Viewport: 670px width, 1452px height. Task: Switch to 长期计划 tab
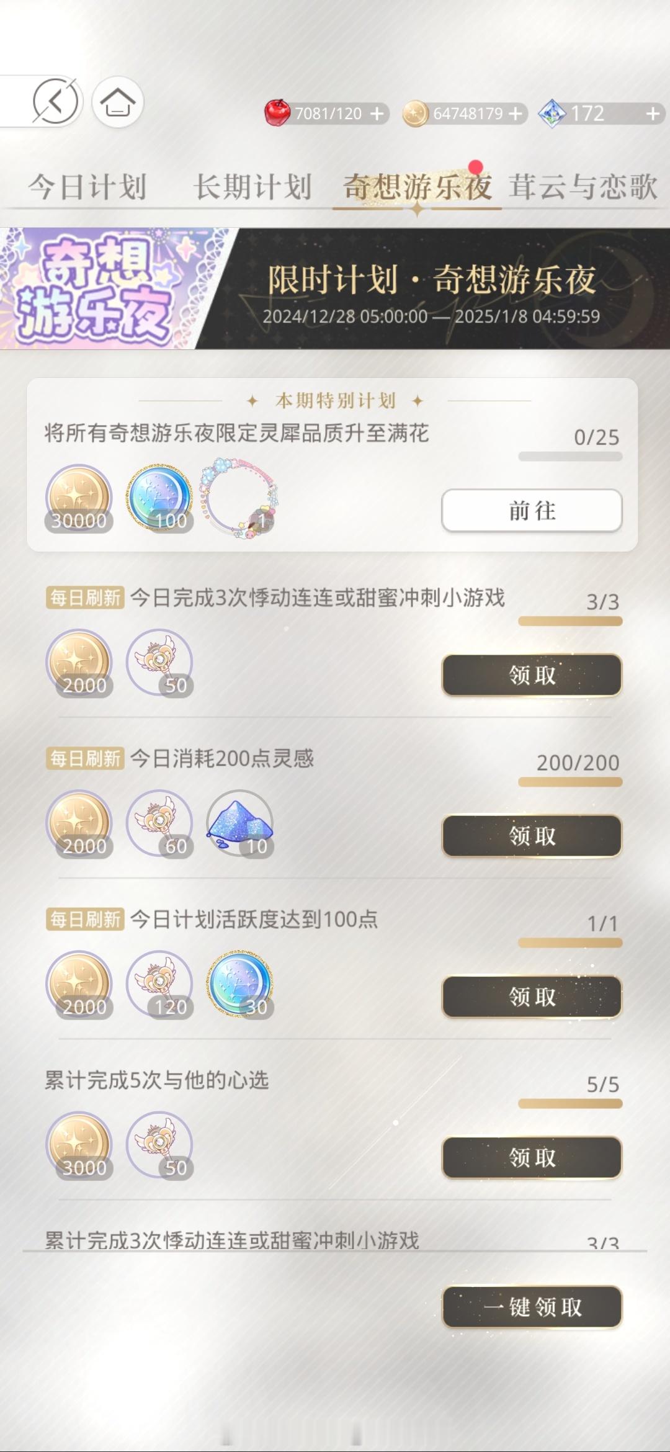[x=252, y=187]
